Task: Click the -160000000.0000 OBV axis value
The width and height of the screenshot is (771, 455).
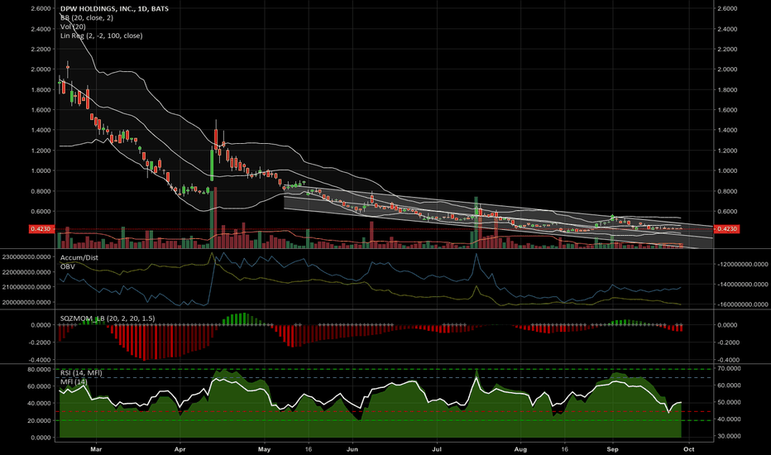Action: [742, 304]
